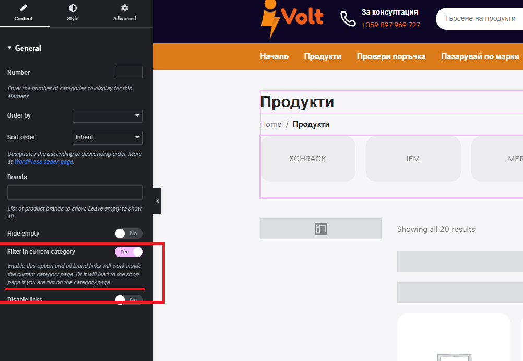Collapse the editor panel with arrow handle
Image resolution: width=523 pixels, height=361 pixels.
pyautogui.click(x=158, y=201)
